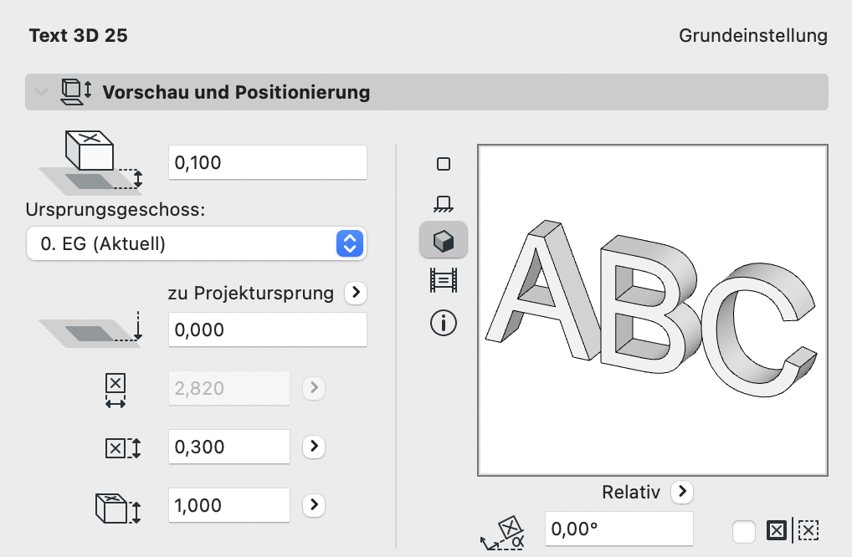Viewport: 852px width, 557px height.
Task: Expand the Relativ options chevron
Action: click(682, 493)
